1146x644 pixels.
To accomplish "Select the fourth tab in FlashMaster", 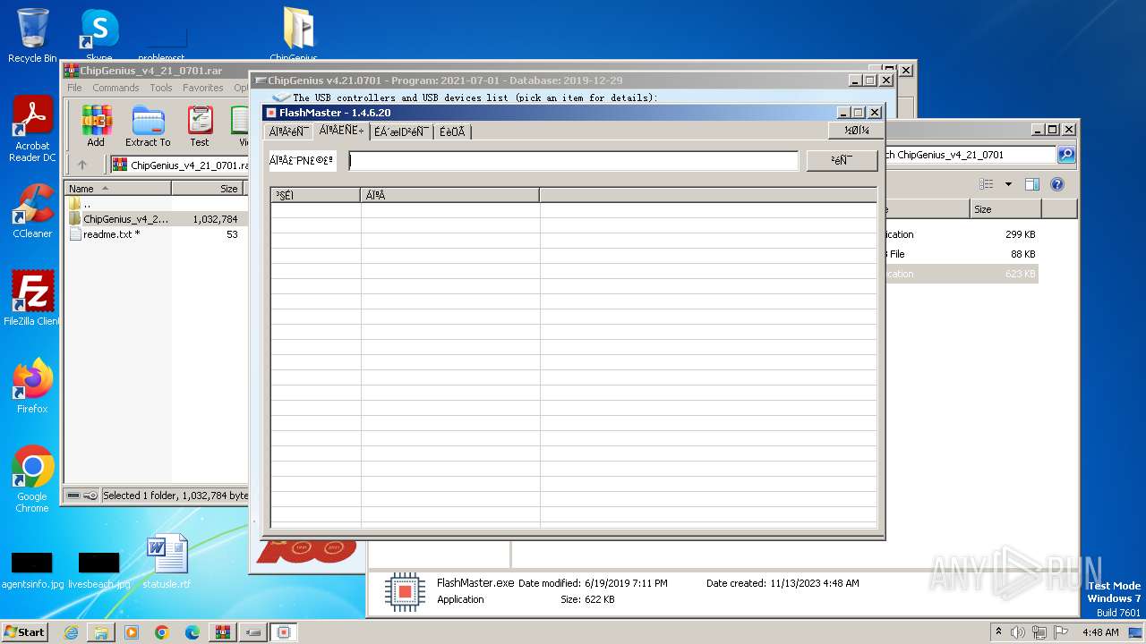I will pos(452,131).
